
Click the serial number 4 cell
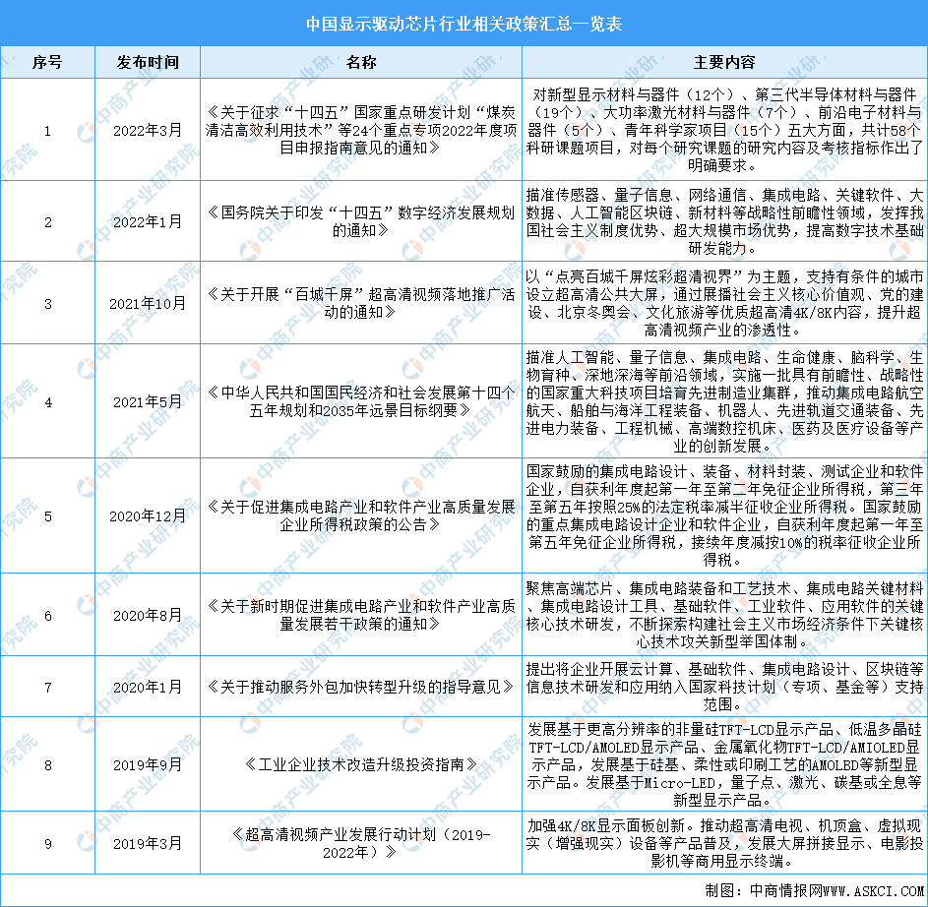(x=47, y=402)
